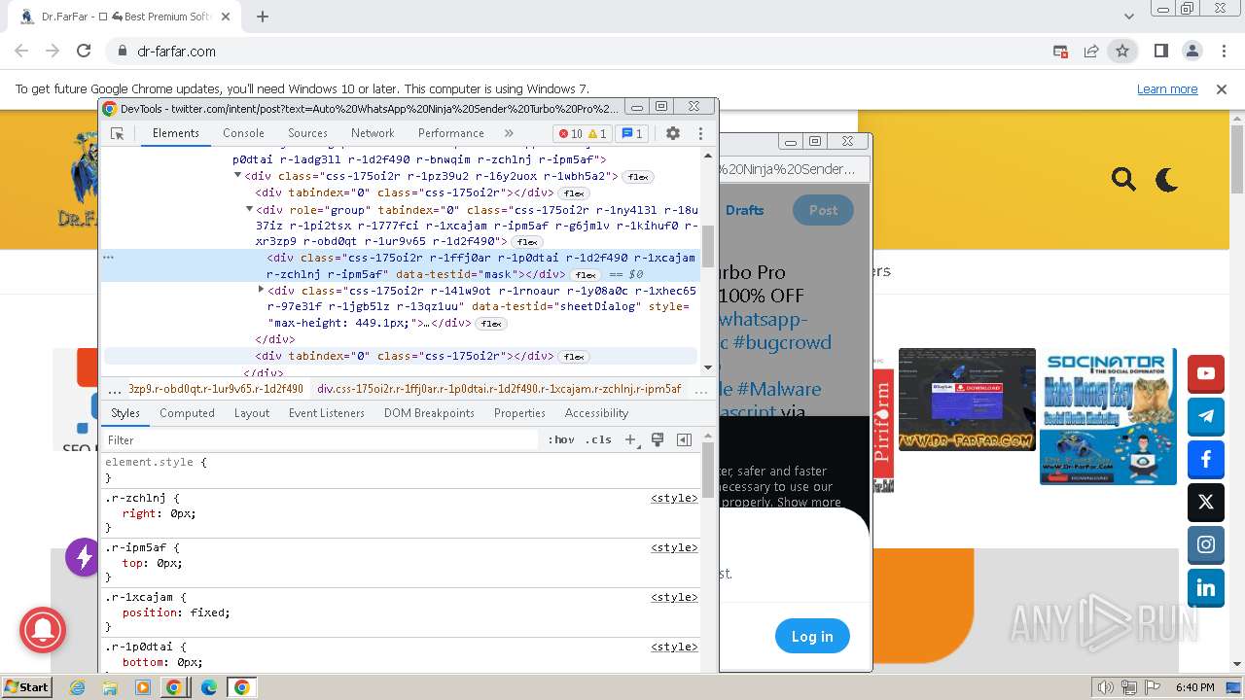Open Computed styles tab
This screenshot has width=1245, height=700.
(x=187, y=413)
